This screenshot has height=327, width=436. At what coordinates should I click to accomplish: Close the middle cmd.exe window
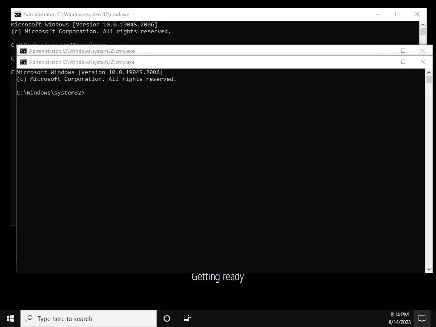423,51
